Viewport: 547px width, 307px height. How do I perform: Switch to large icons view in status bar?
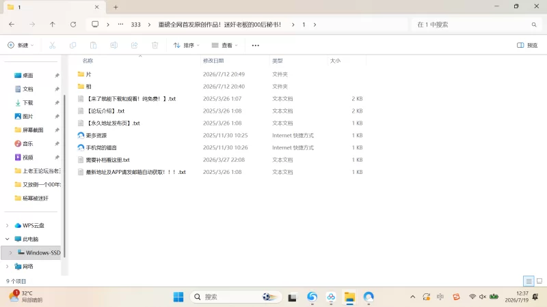tap(539, 281)
